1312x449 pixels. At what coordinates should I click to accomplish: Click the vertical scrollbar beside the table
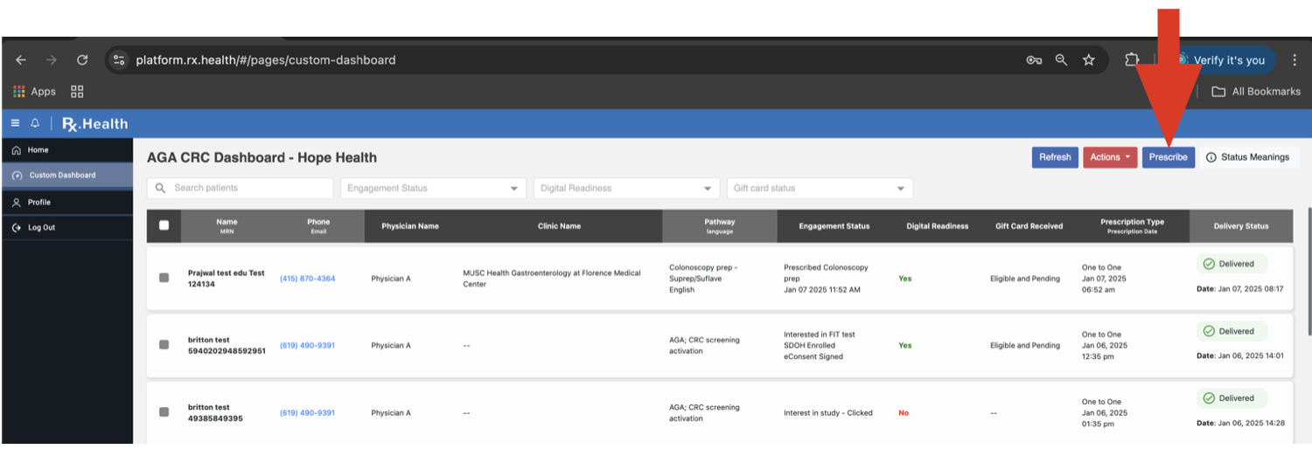[x=1309, y=271]
